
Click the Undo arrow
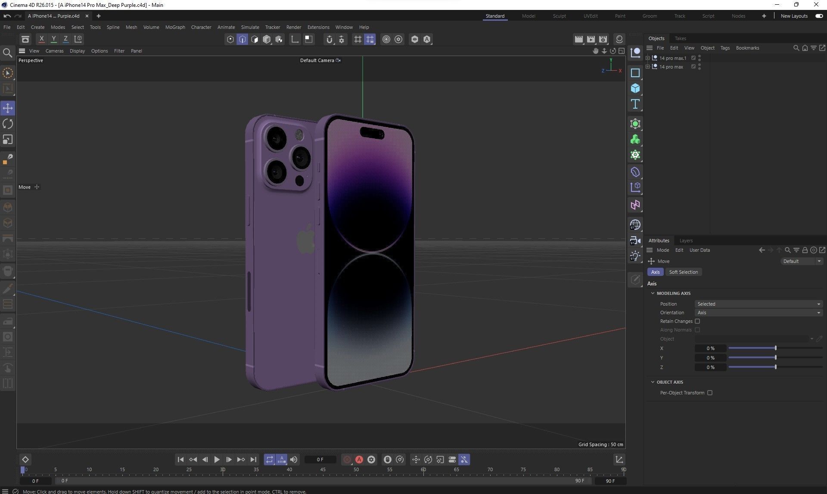7,16
